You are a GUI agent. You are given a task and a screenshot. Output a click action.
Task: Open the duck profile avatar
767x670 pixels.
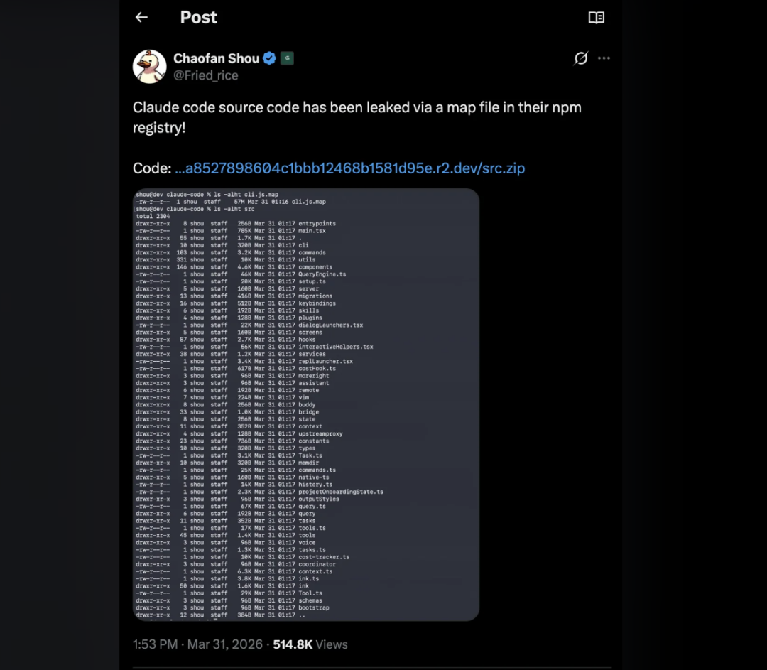click(x=150, y=67)
